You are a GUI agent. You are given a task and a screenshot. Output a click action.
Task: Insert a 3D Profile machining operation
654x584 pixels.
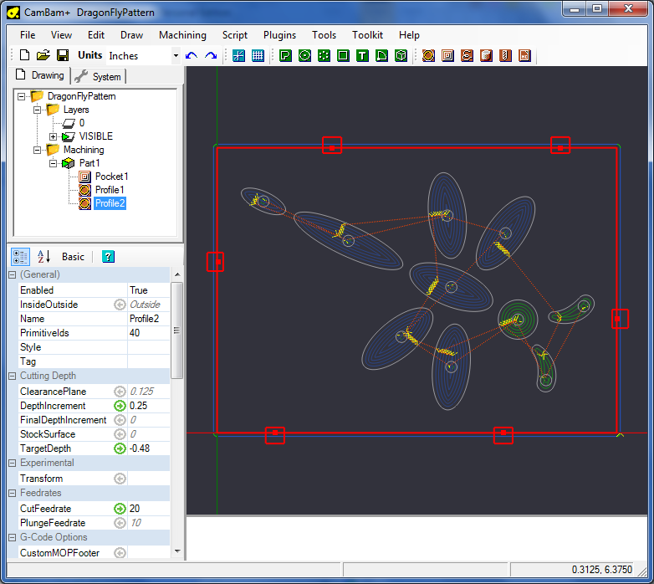click(x=486, y=55)
